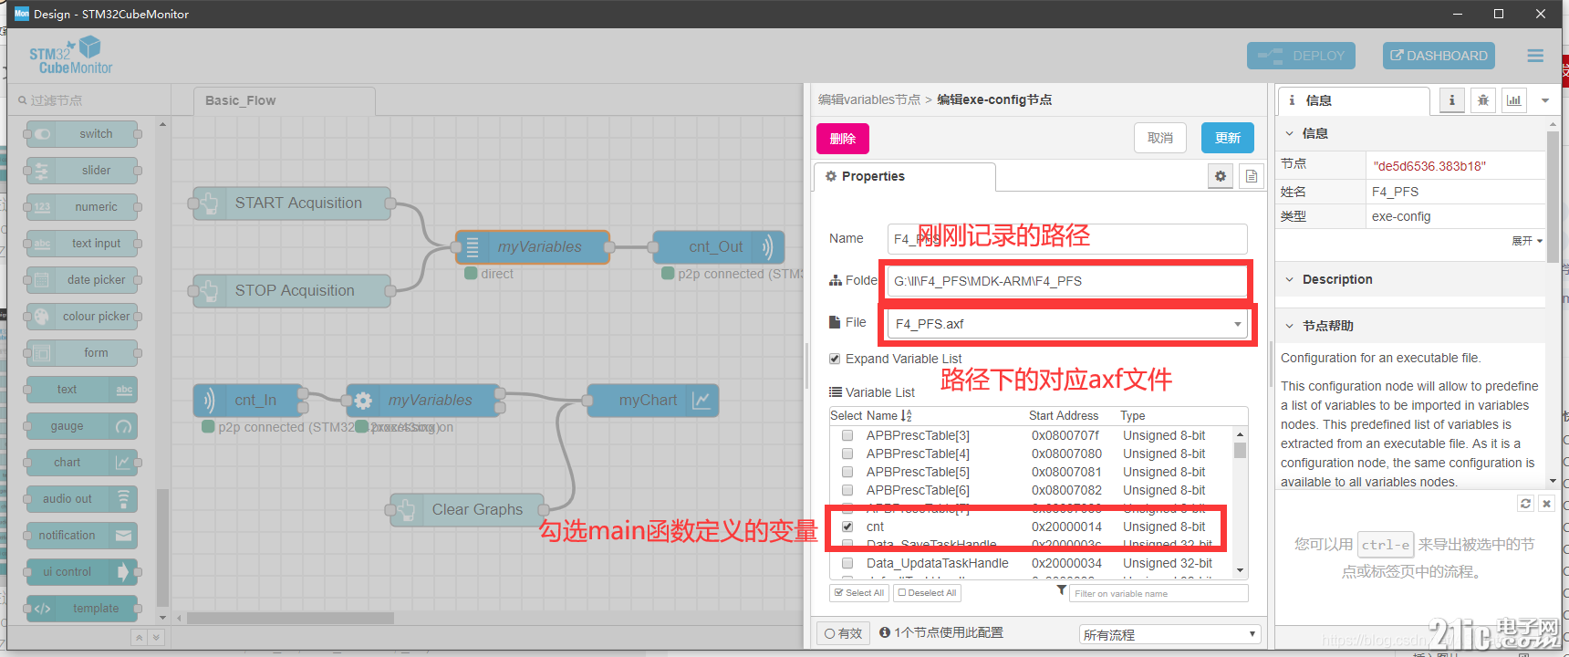Open node settings gear tab
Image resolution: width=1569 pixels, height=657 pixels.
click(x=1221, y=177)
